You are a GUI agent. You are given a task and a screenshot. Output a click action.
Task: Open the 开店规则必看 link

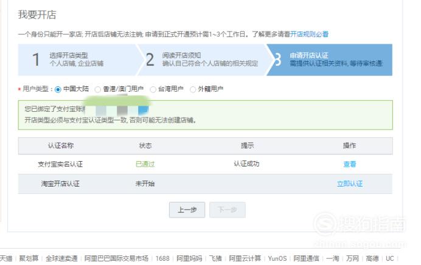point(309,34)
